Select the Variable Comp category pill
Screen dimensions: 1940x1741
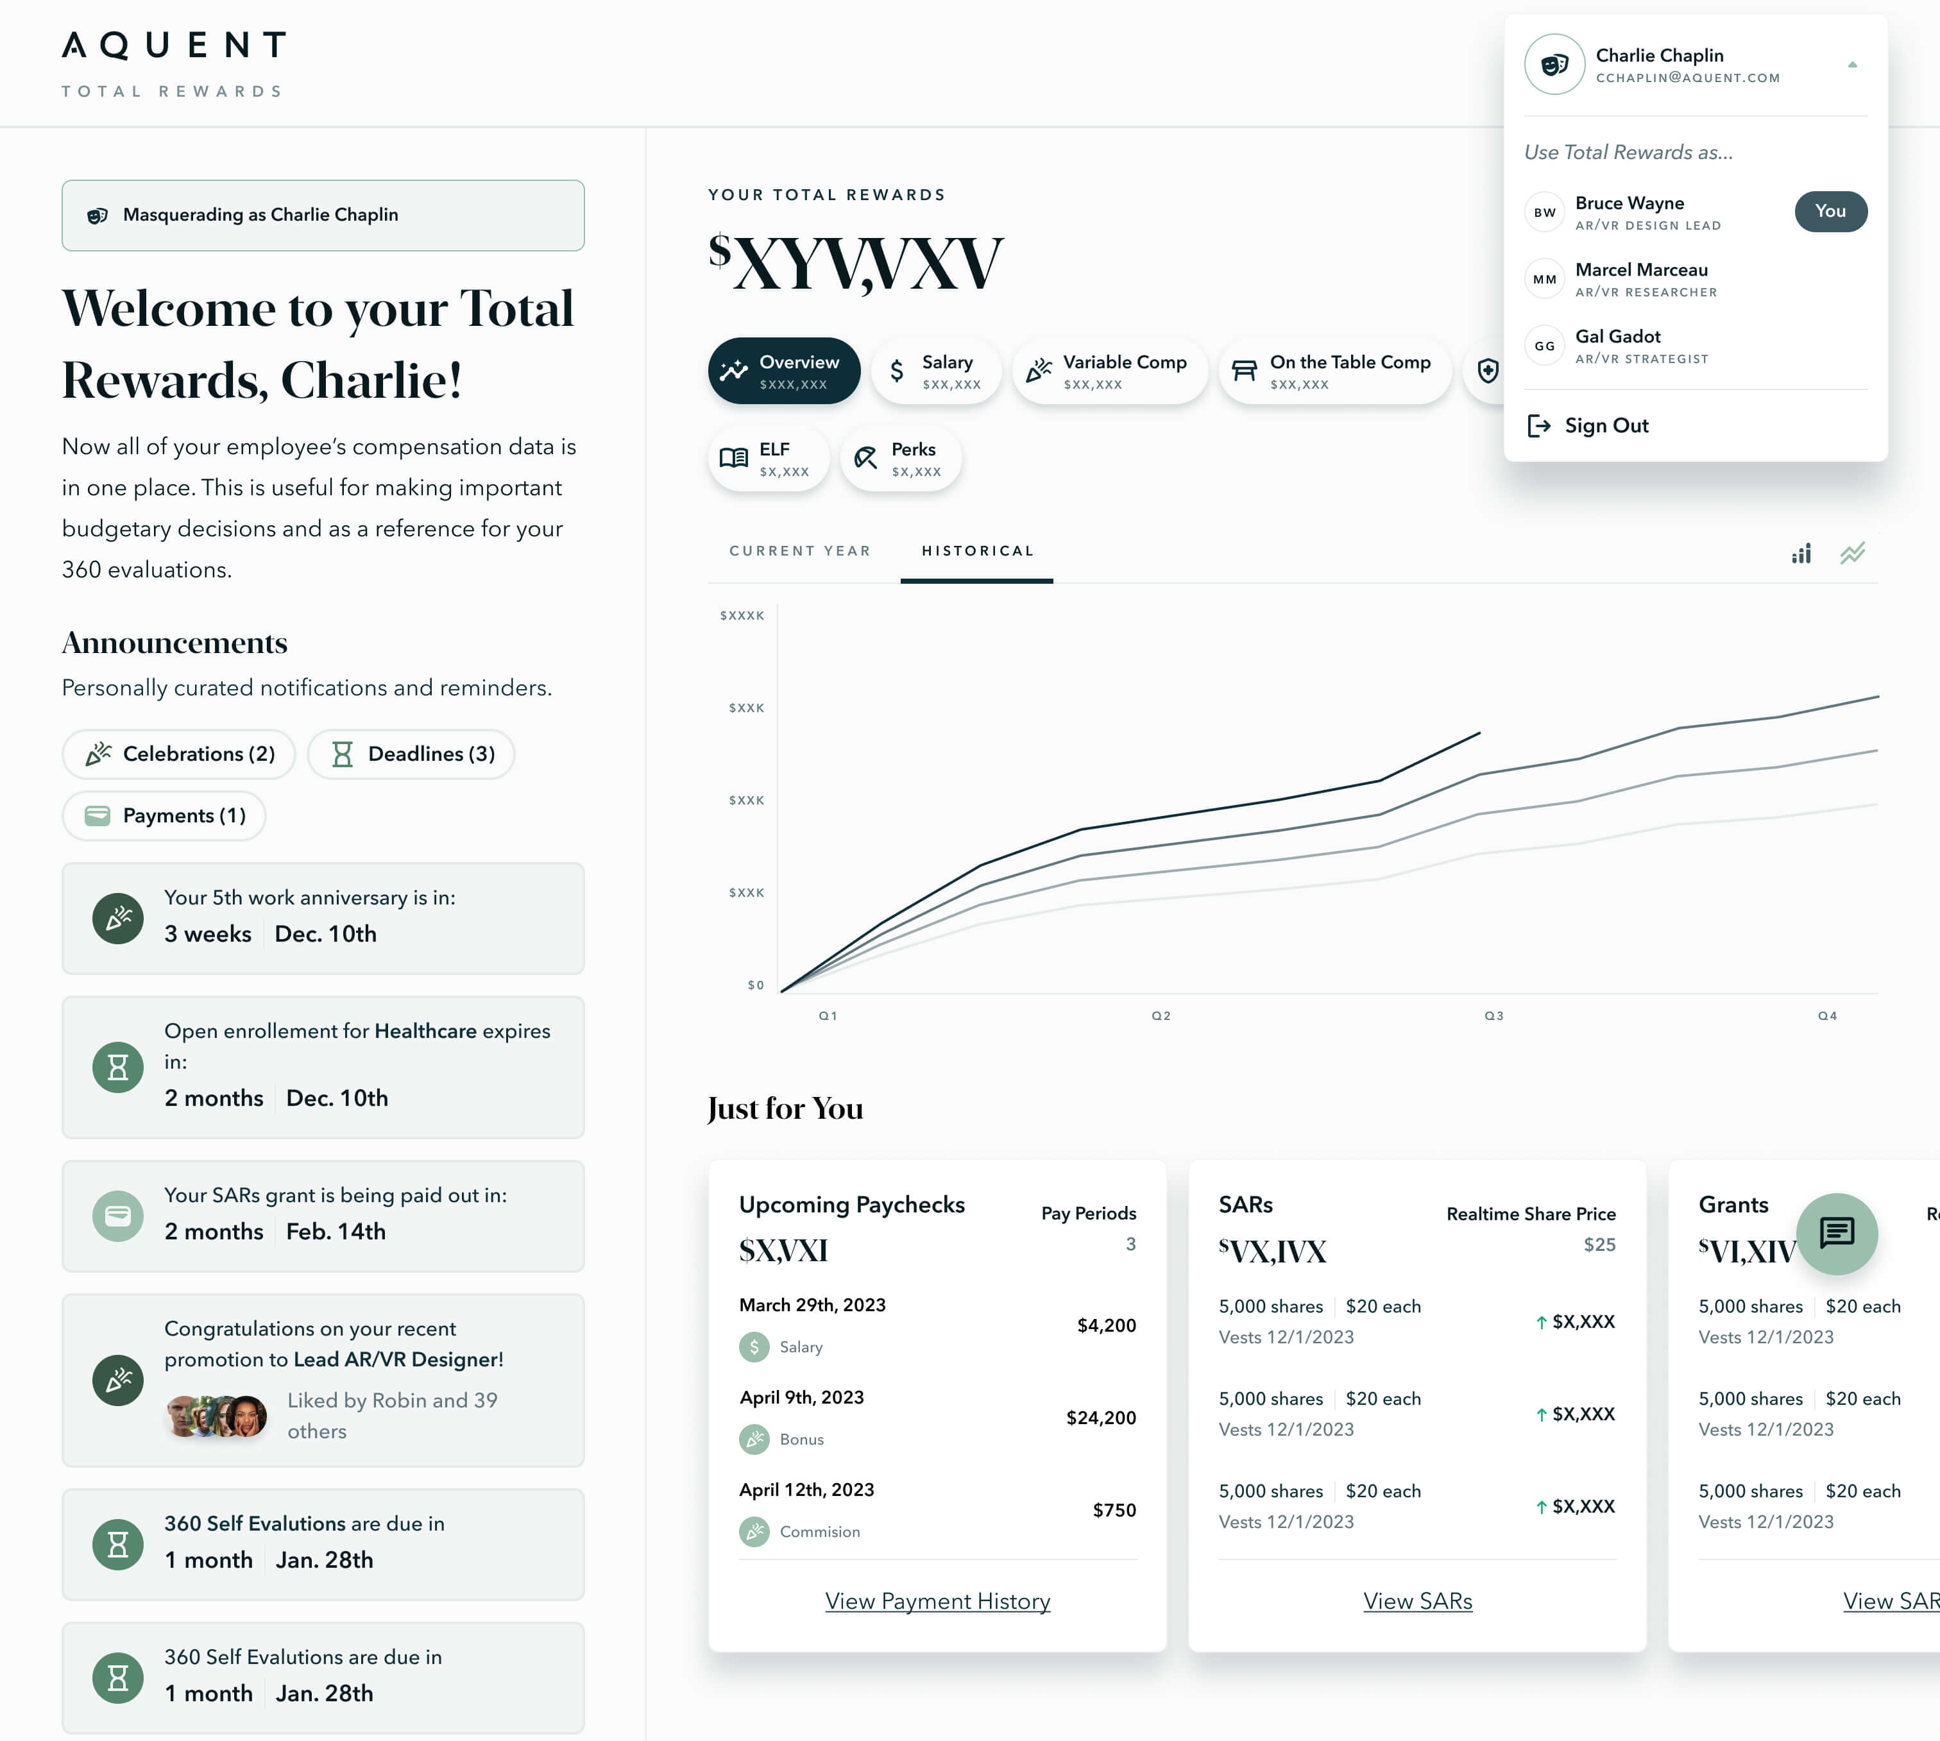pyautogui.click(x=1109, y=371)
